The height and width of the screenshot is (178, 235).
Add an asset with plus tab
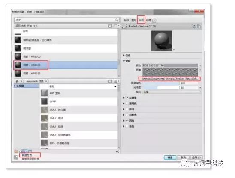[x=154, y=21]
